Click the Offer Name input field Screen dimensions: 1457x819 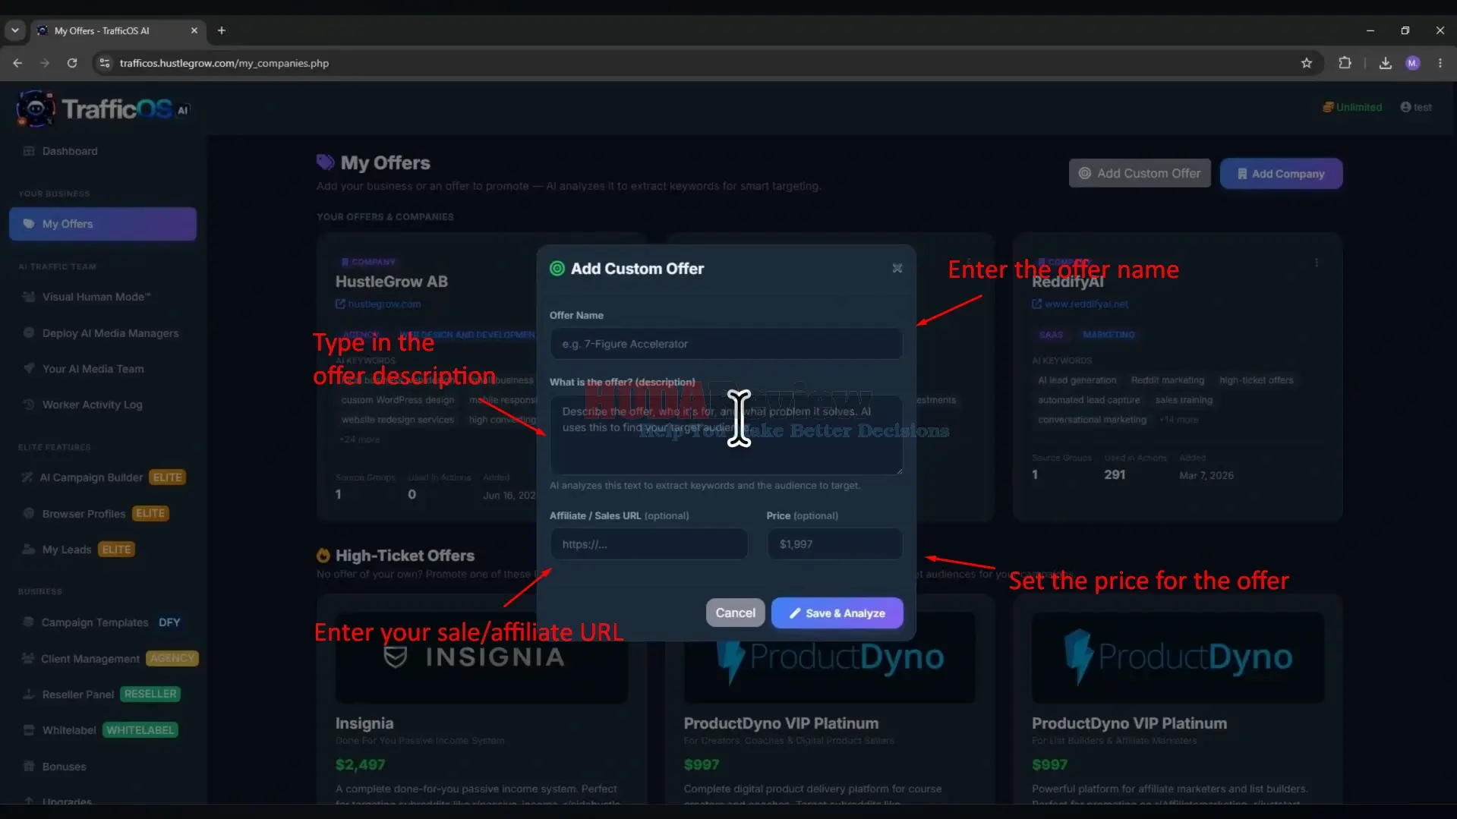point(726,344)
